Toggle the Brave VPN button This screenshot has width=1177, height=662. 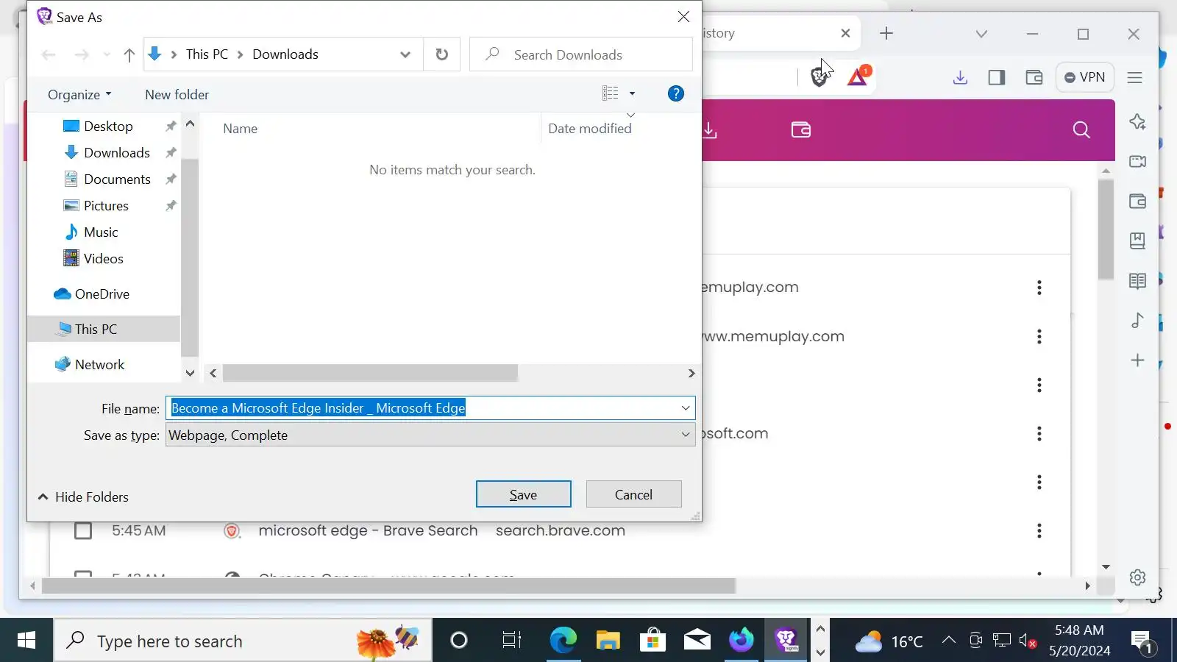(x=1084, y=77)
